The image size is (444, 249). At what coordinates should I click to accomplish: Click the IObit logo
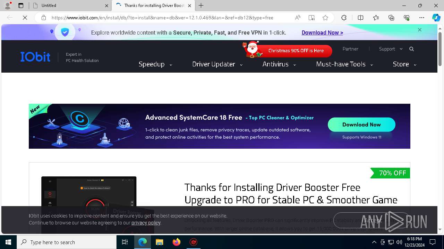(35, 57)
